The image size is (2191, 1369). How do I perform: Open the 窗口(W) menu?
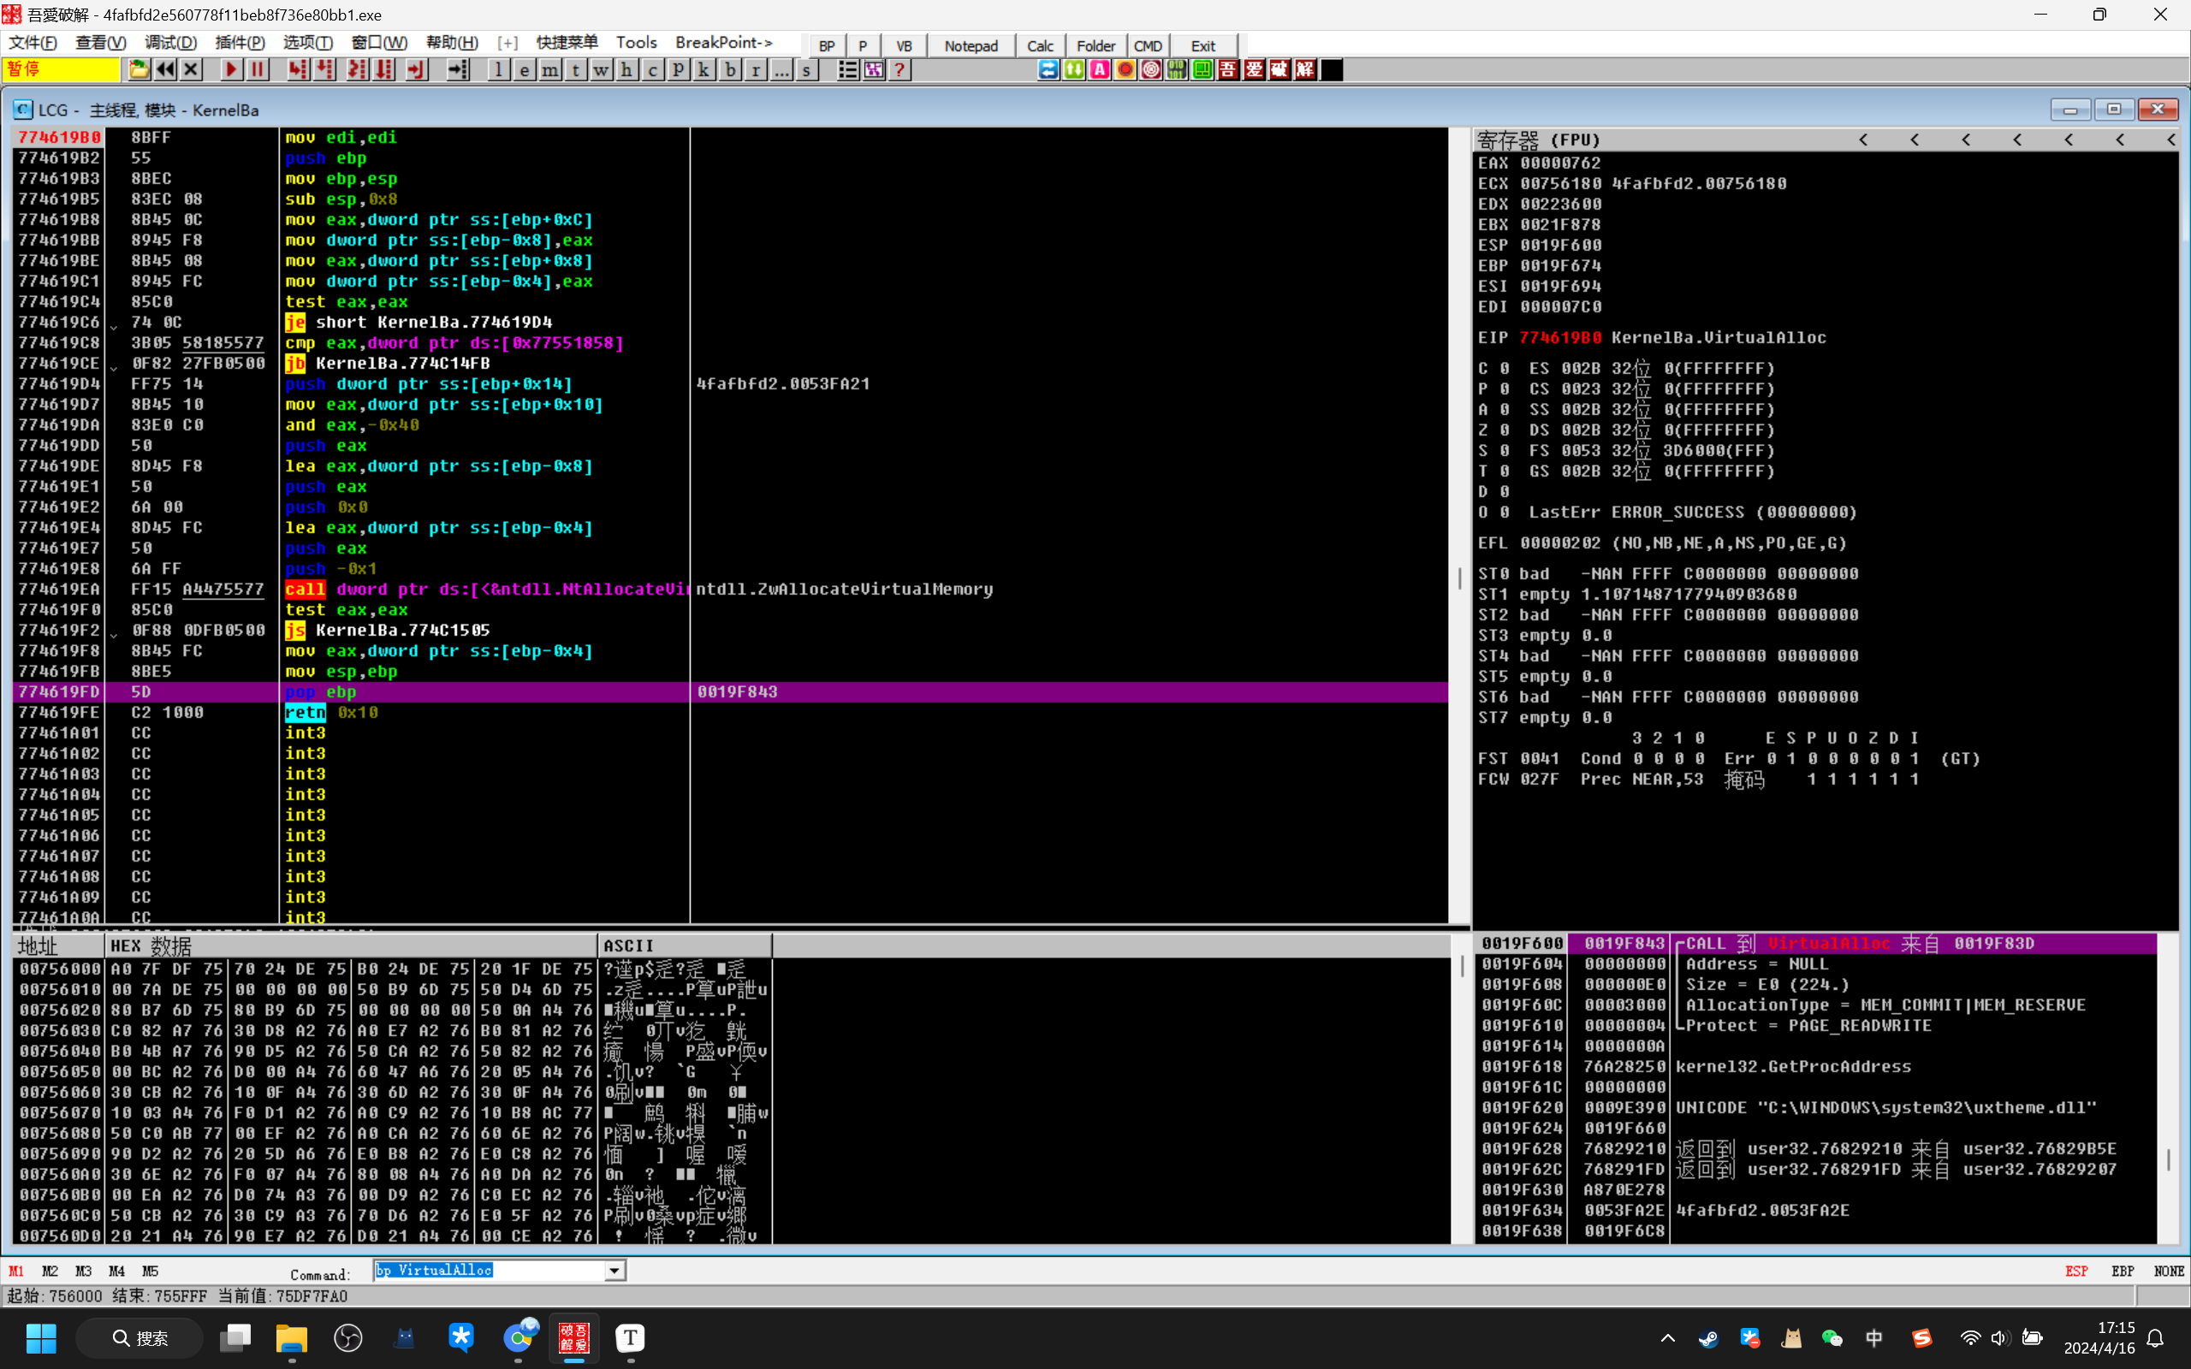click(379, 43)
